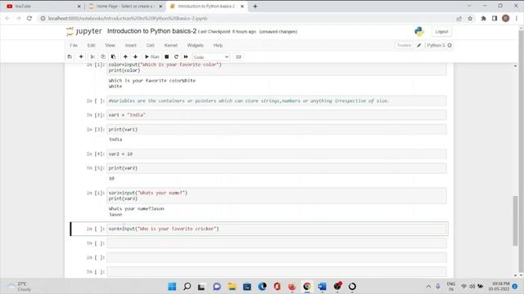Save the notebook with the save icon
Viewport: 524px width, 294px height.
70,57
